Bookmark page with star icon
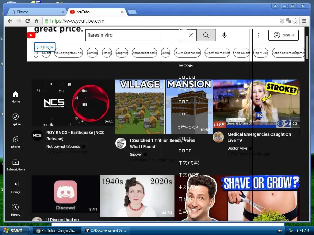 coord(295,21)
